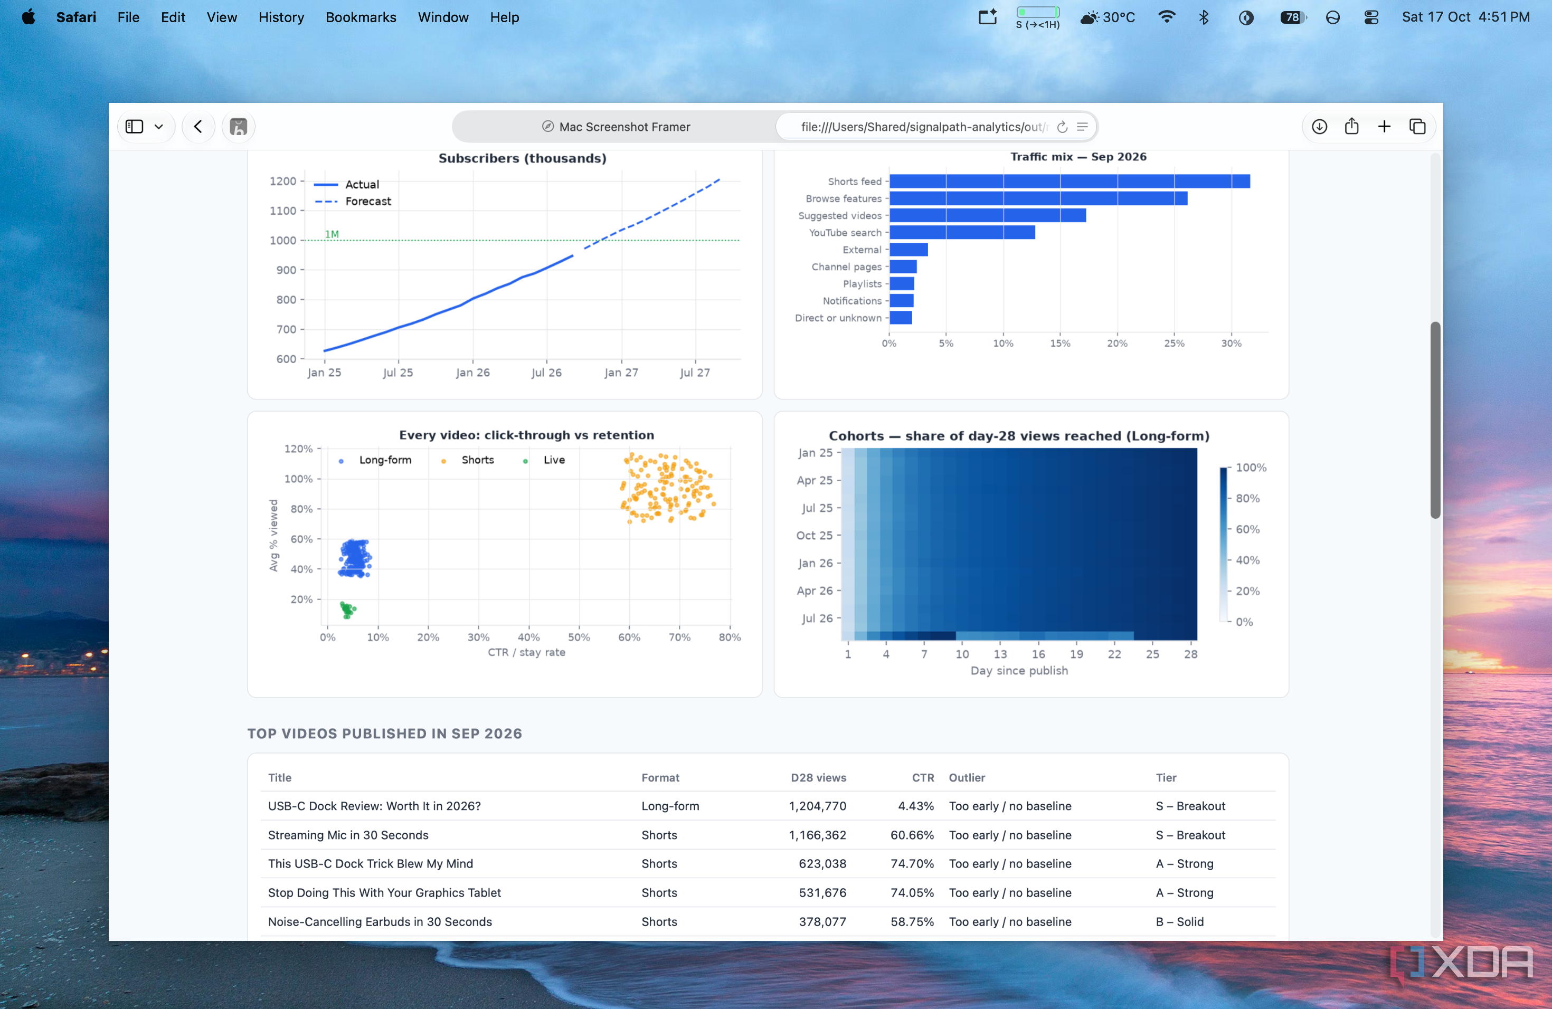Open the Safari menu
Screen dimensions: 1552x1009
pos(77,17)
